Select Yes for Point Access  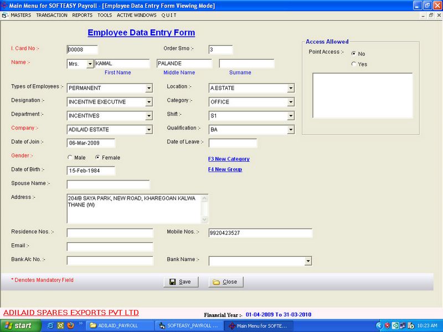354,64
